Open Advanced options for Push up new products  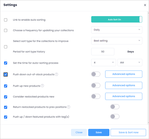point(124,85)
